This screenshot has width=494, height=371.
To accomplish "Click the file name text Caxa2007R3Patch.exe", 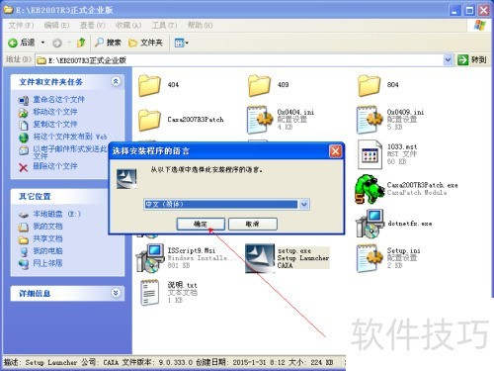I will (422, 185).
